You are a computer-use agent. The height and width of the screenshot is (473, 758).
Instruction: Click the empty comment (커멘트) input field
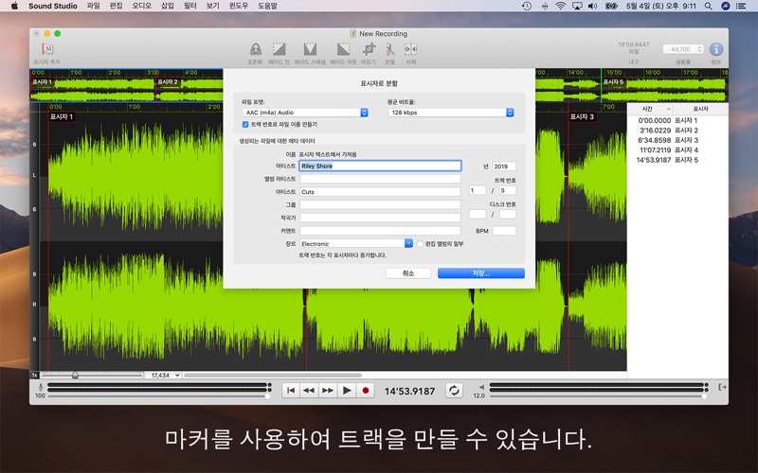click(380, 231)
